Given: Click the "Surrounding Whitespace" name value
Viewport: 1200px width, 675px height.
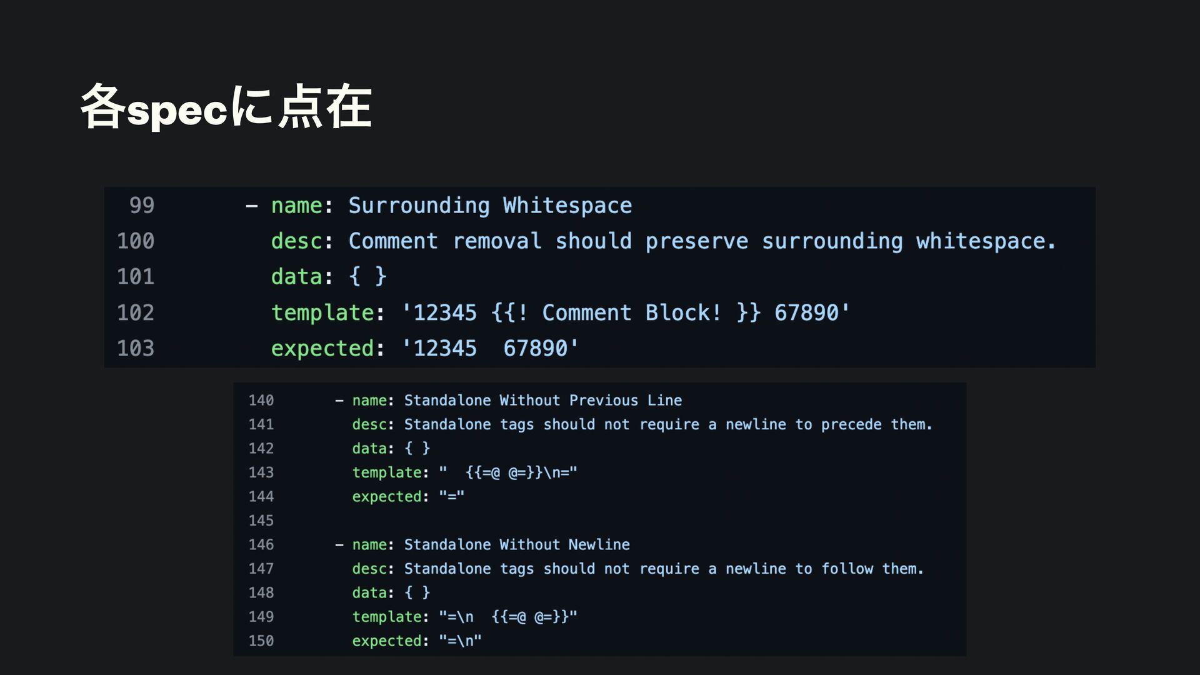Looking at the screenshot, I should 490,206.
